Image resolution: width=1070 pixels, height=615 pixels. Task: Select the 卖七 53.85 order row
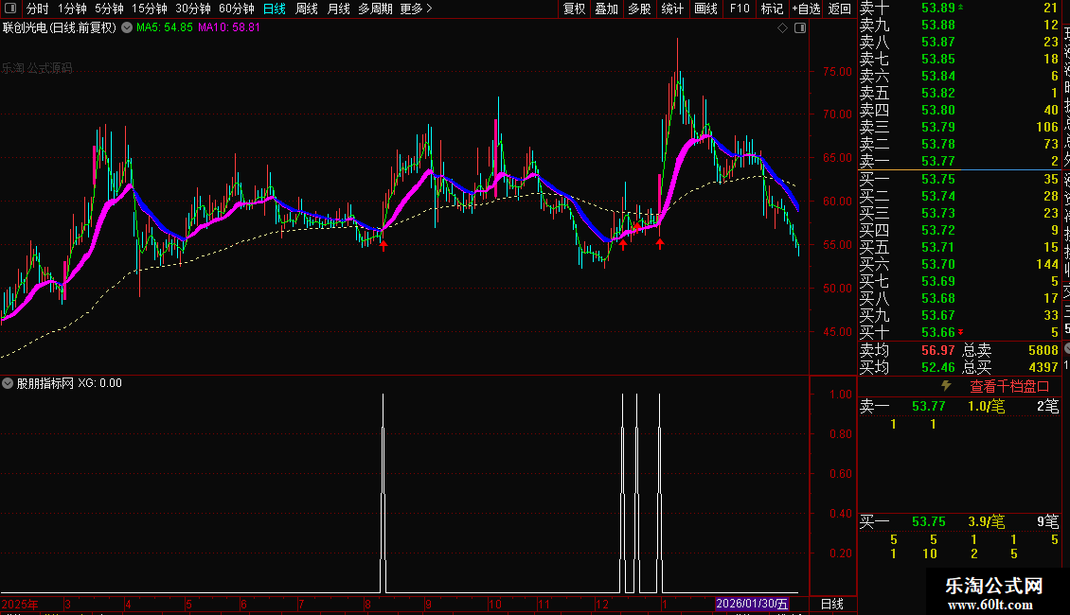959,59
